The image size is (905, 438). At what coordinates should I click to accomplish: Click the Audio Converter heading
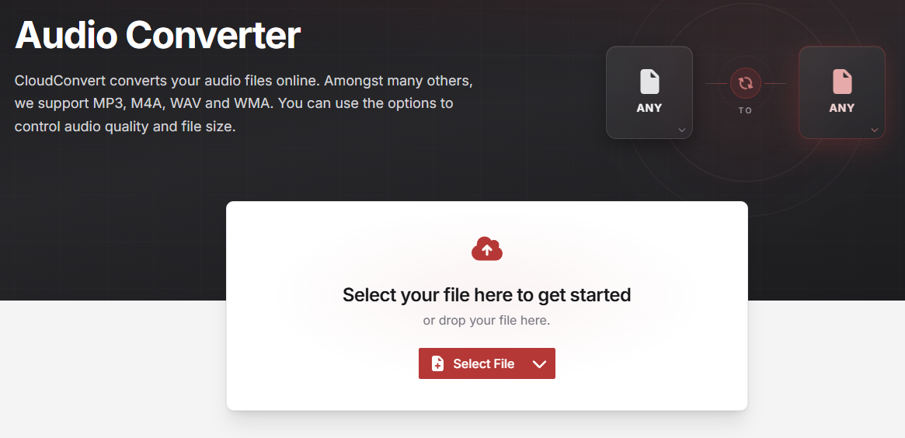coord(158,35)
